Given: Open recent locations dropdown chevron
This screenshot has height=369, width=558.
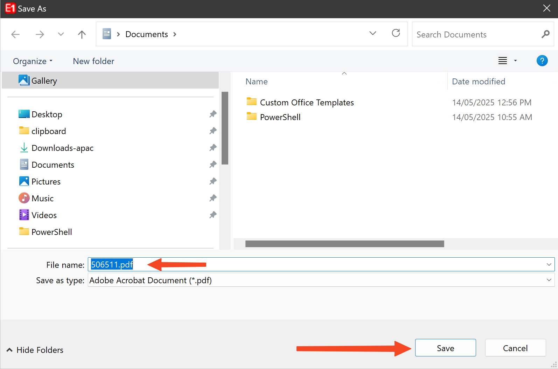Looking at the screenshot, I should [61, 34].
